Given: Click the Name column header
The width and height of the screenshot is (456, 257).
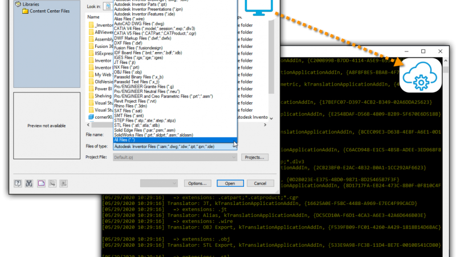Looking at the screenshot, I should click(93, 17).
